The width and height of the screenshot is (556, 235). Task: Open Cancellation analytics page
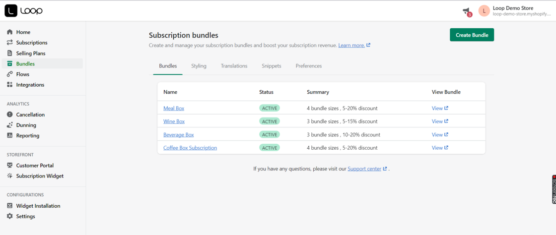tap(30, 115)
